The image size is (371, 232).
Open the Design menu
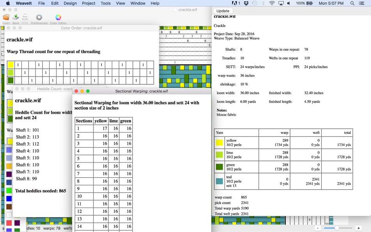click(x=70, y=3)
